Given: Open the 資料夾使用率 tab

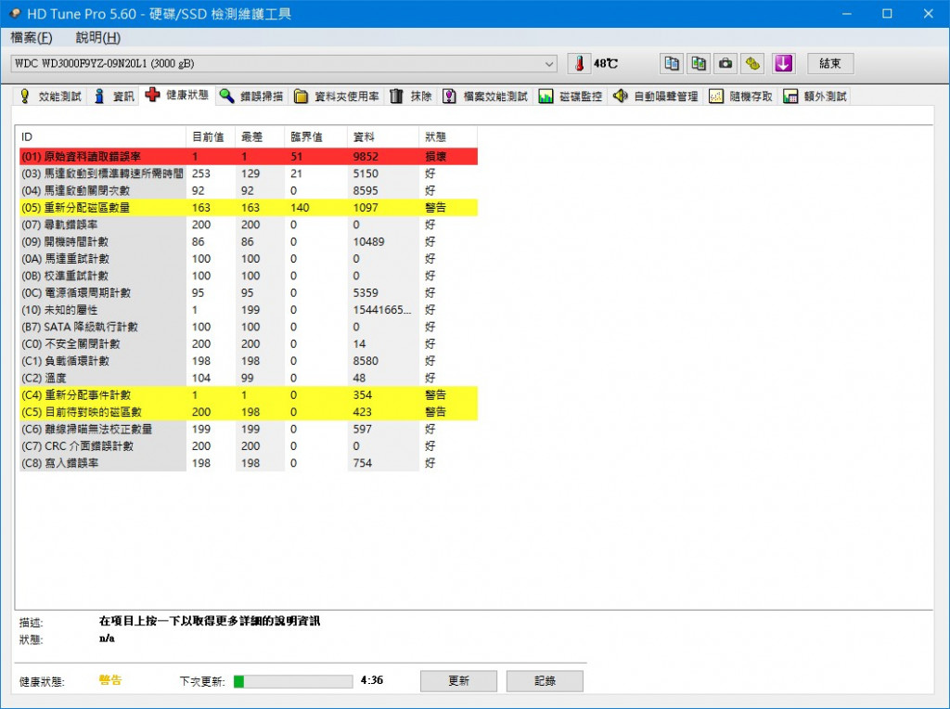Looking at the screenshot, I should pyautogui.click(x=336, y=97).
